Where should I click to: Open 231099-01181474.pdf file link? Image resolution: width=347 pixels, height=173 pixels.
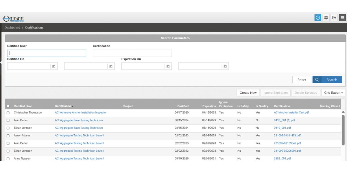(x=287, y=136)
